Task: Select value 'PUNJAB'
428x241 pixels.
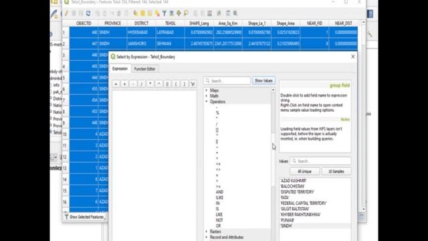Action: pyautogui.click(x=288, y=220)
